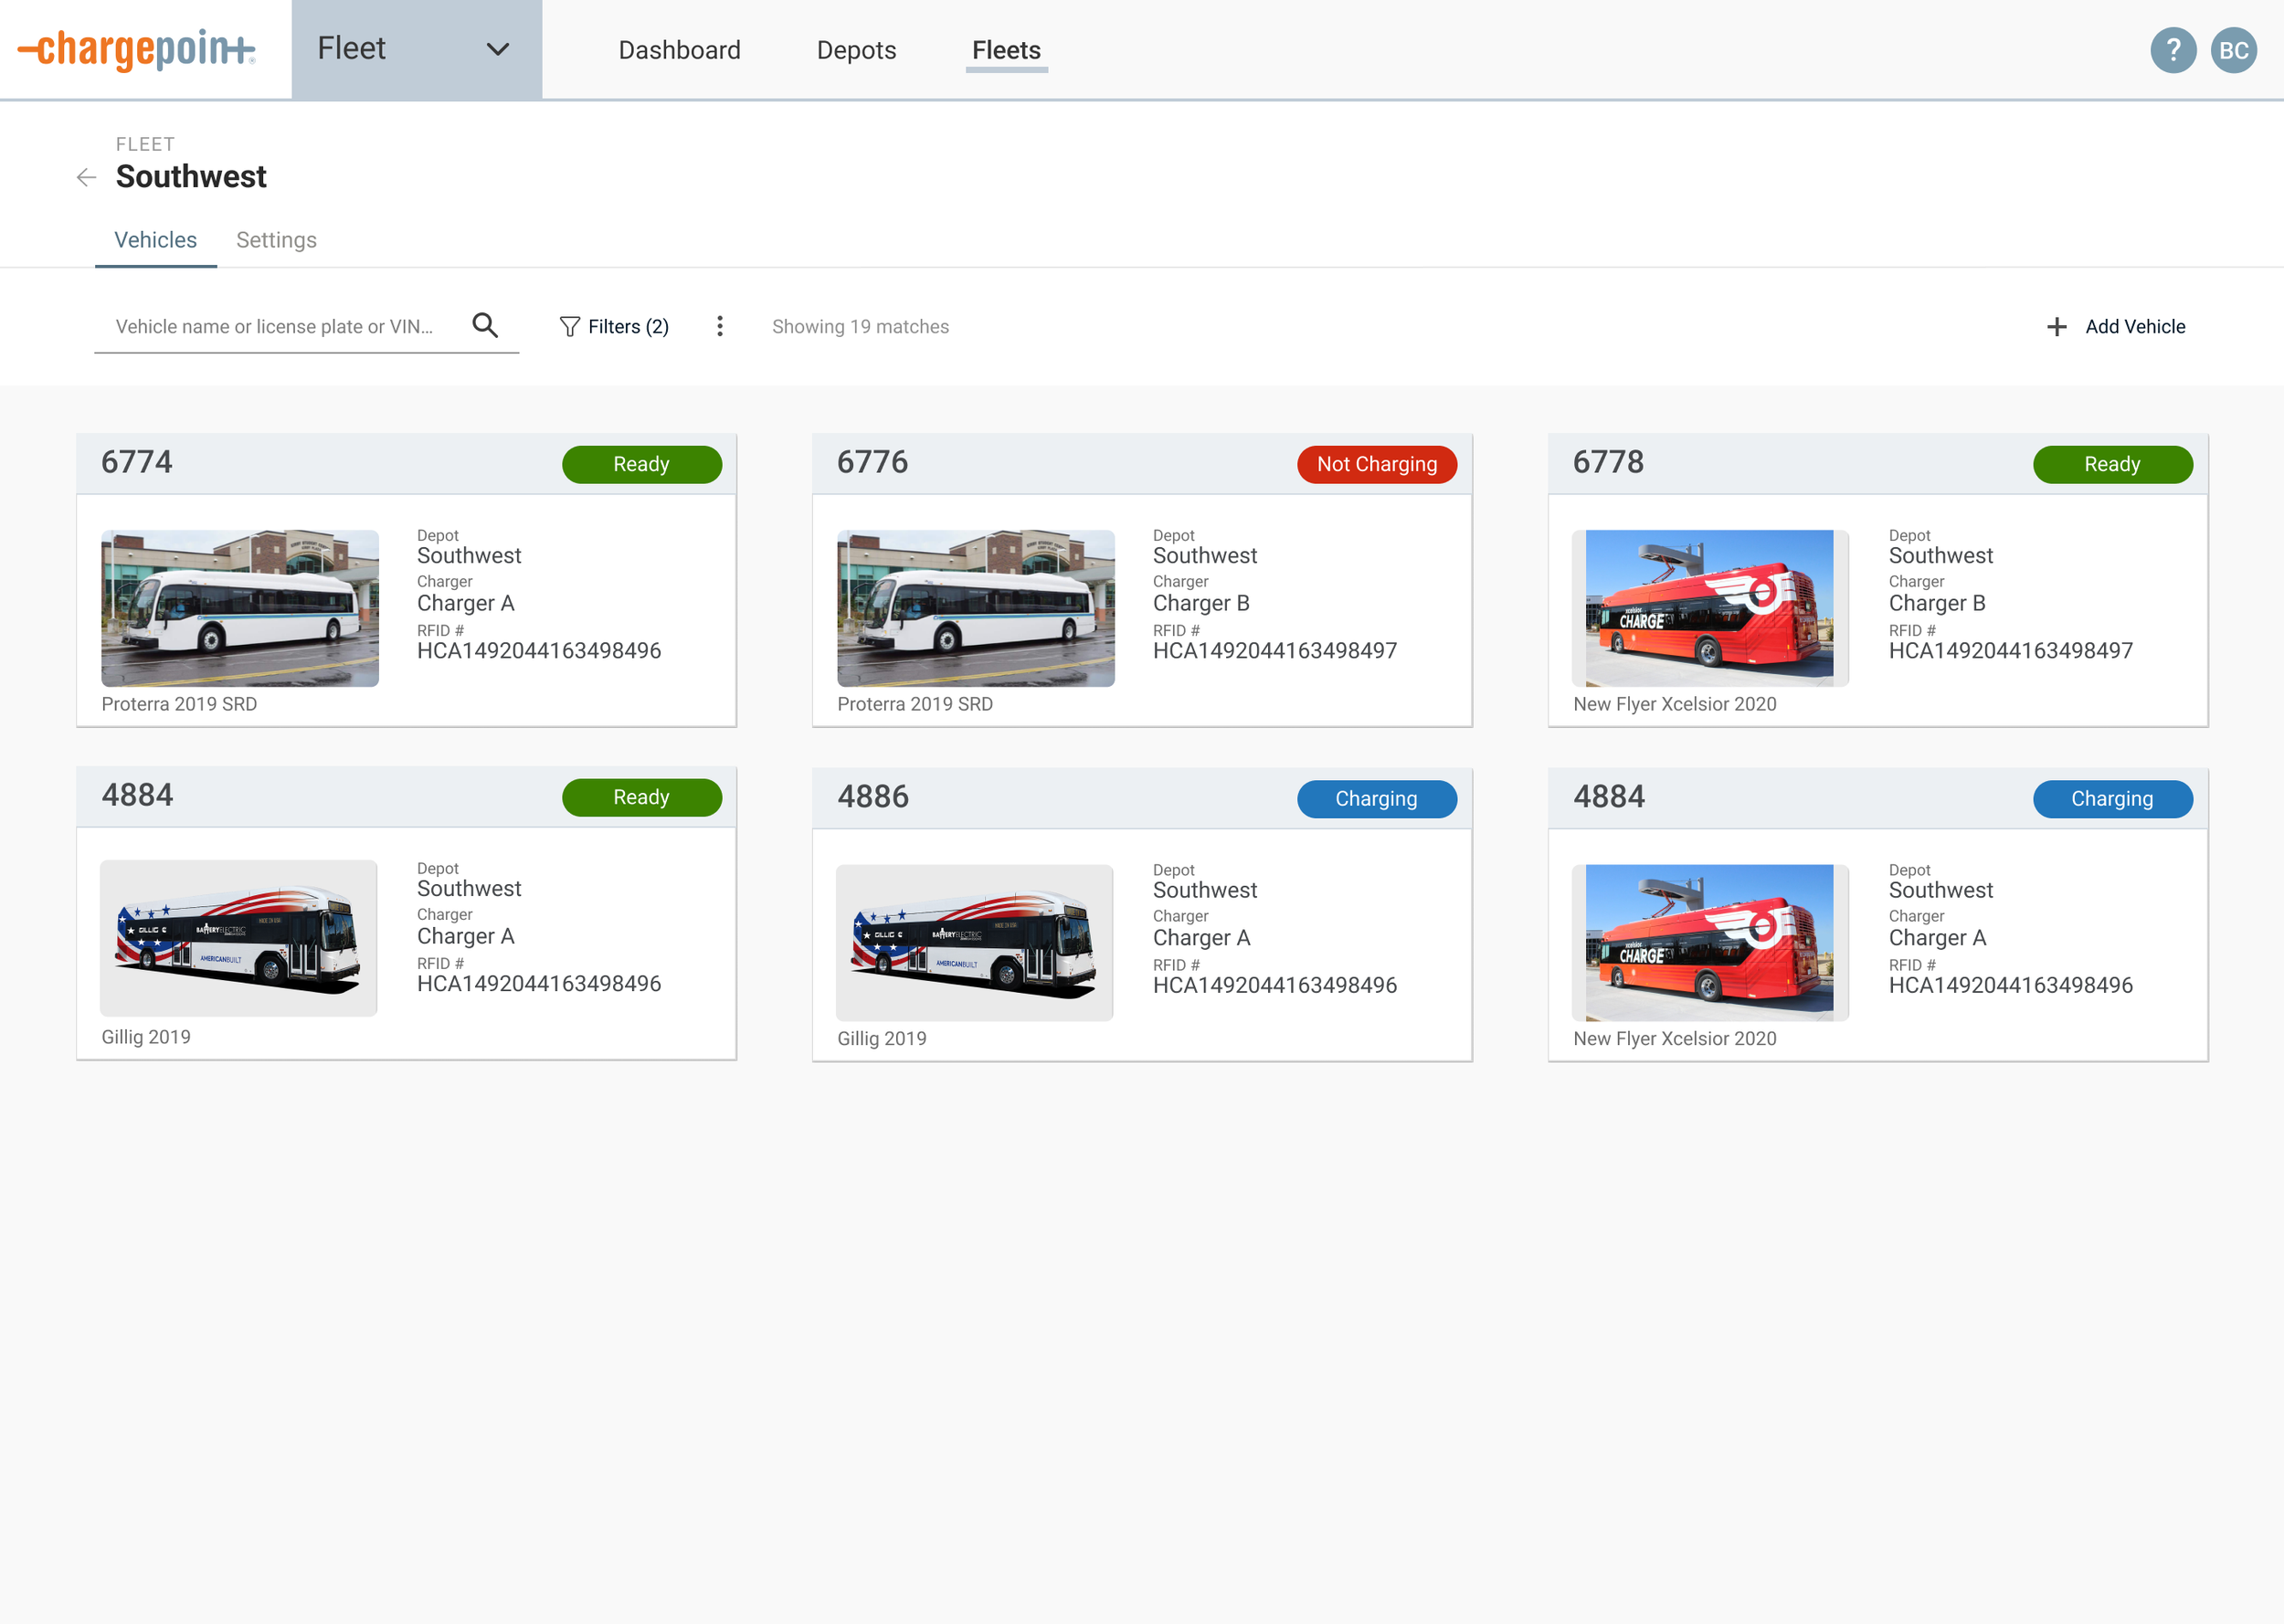Switch to the Settings tab

276,240
